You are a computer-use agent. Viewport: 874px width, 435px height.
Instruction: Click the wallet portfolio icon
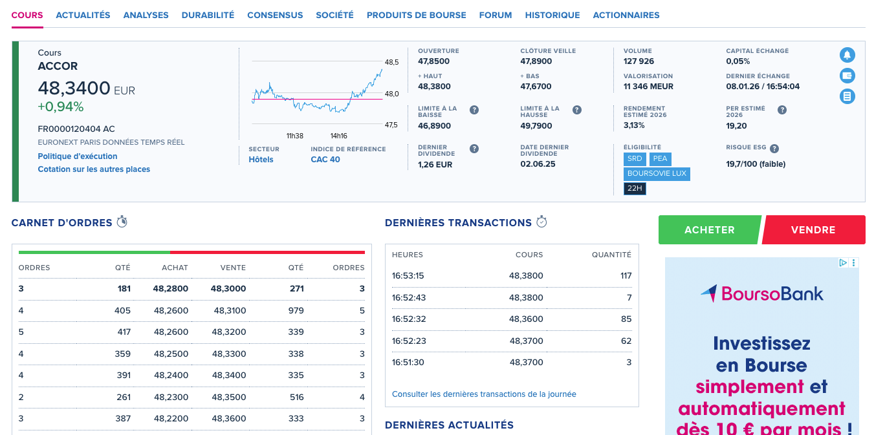(847, 76)
